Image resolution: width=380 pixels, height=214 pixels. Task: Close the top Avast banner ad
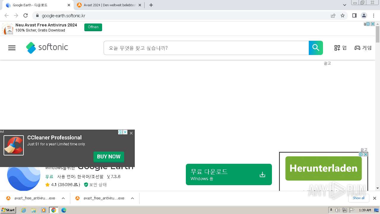[373, 24]
